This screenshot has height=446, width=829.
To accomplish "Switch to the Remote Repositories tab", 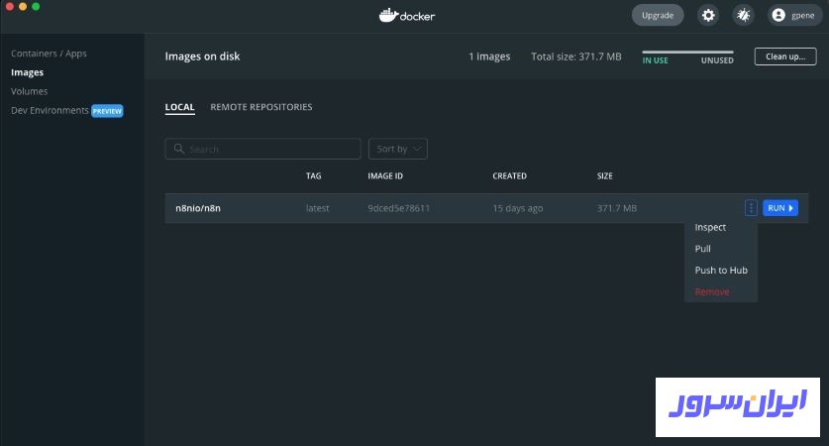I will tap(261, 107).
